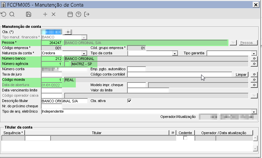Exit form with the logout arrow icon
Screen dimensions: 262x158
(x=87, y=14)
